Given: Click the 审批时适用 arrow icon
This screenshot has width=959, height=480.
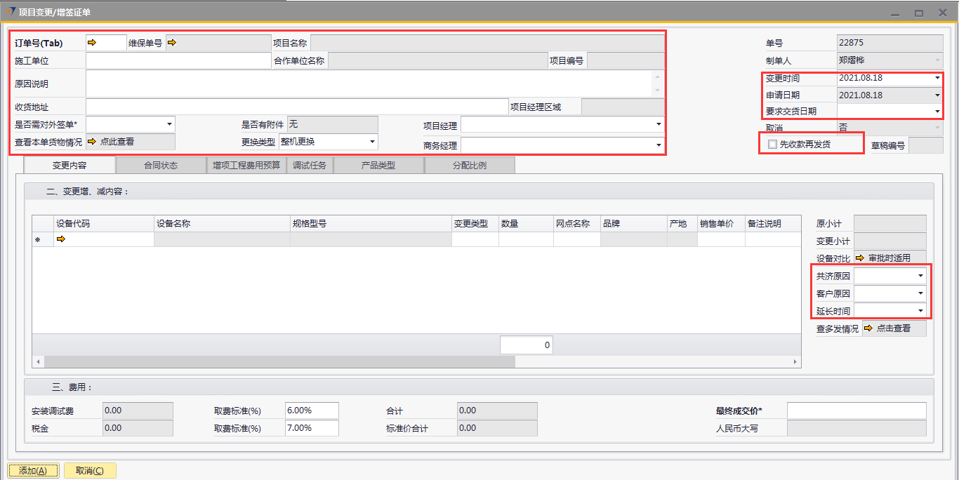Looking at the screenshot, I should [860, 258].
